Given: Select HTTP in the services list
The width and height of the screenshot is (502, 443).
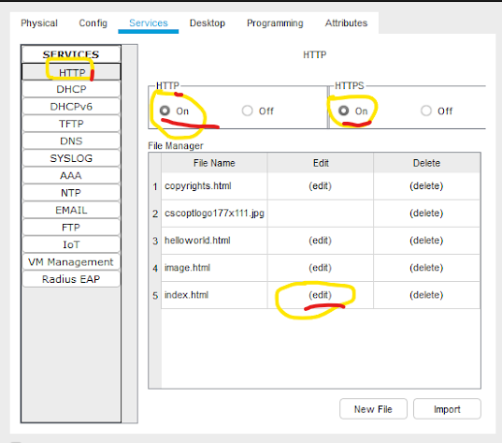Looking at the screenshot, I should (x=71, y=72).
